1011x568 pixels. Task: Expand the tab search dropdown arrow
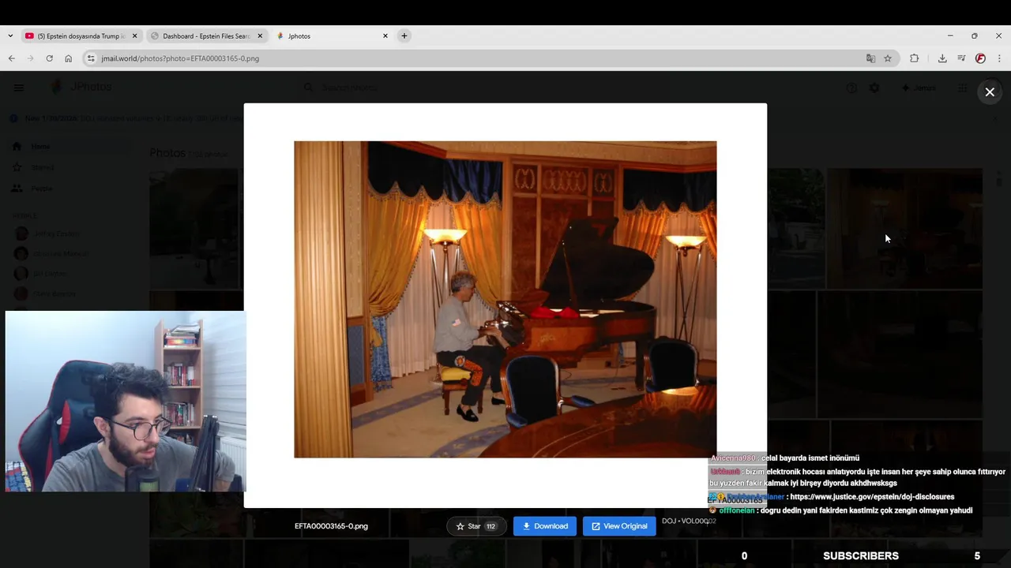9,35
